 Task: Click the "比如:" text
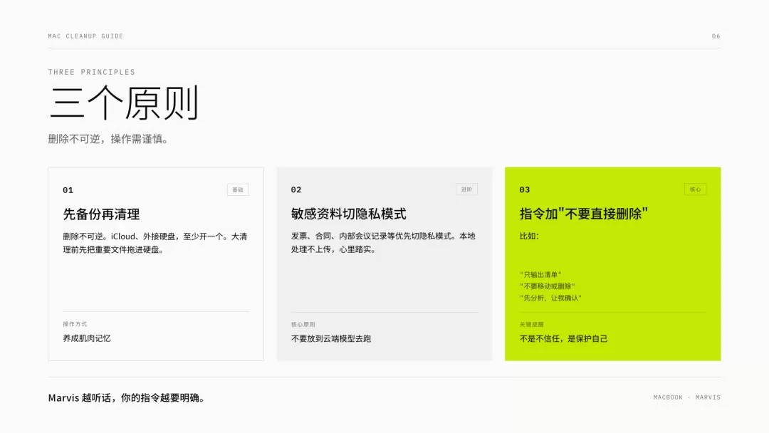529,236
